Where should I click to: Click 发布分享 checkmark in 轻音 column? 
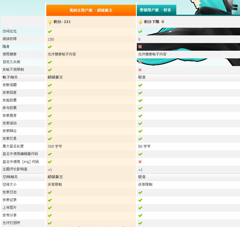140,216
